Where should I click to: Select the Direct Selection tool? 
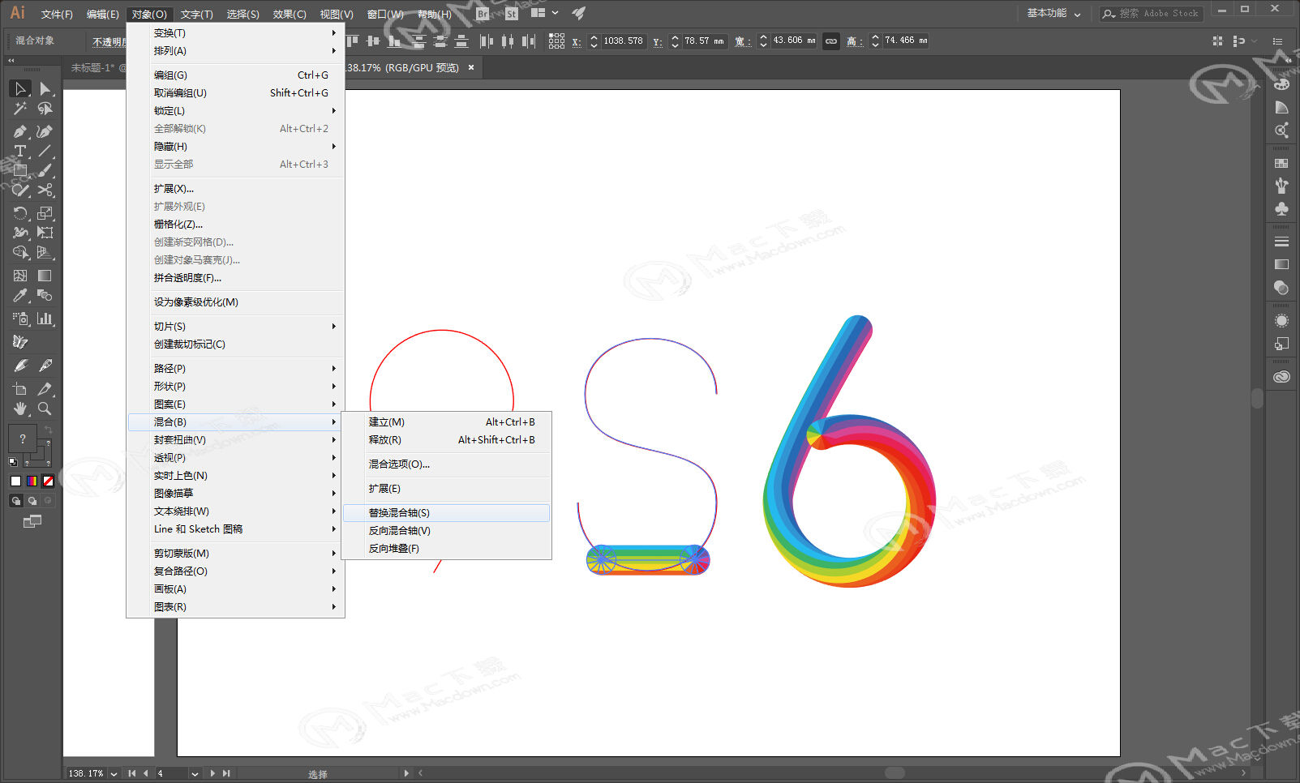(45, 88)
